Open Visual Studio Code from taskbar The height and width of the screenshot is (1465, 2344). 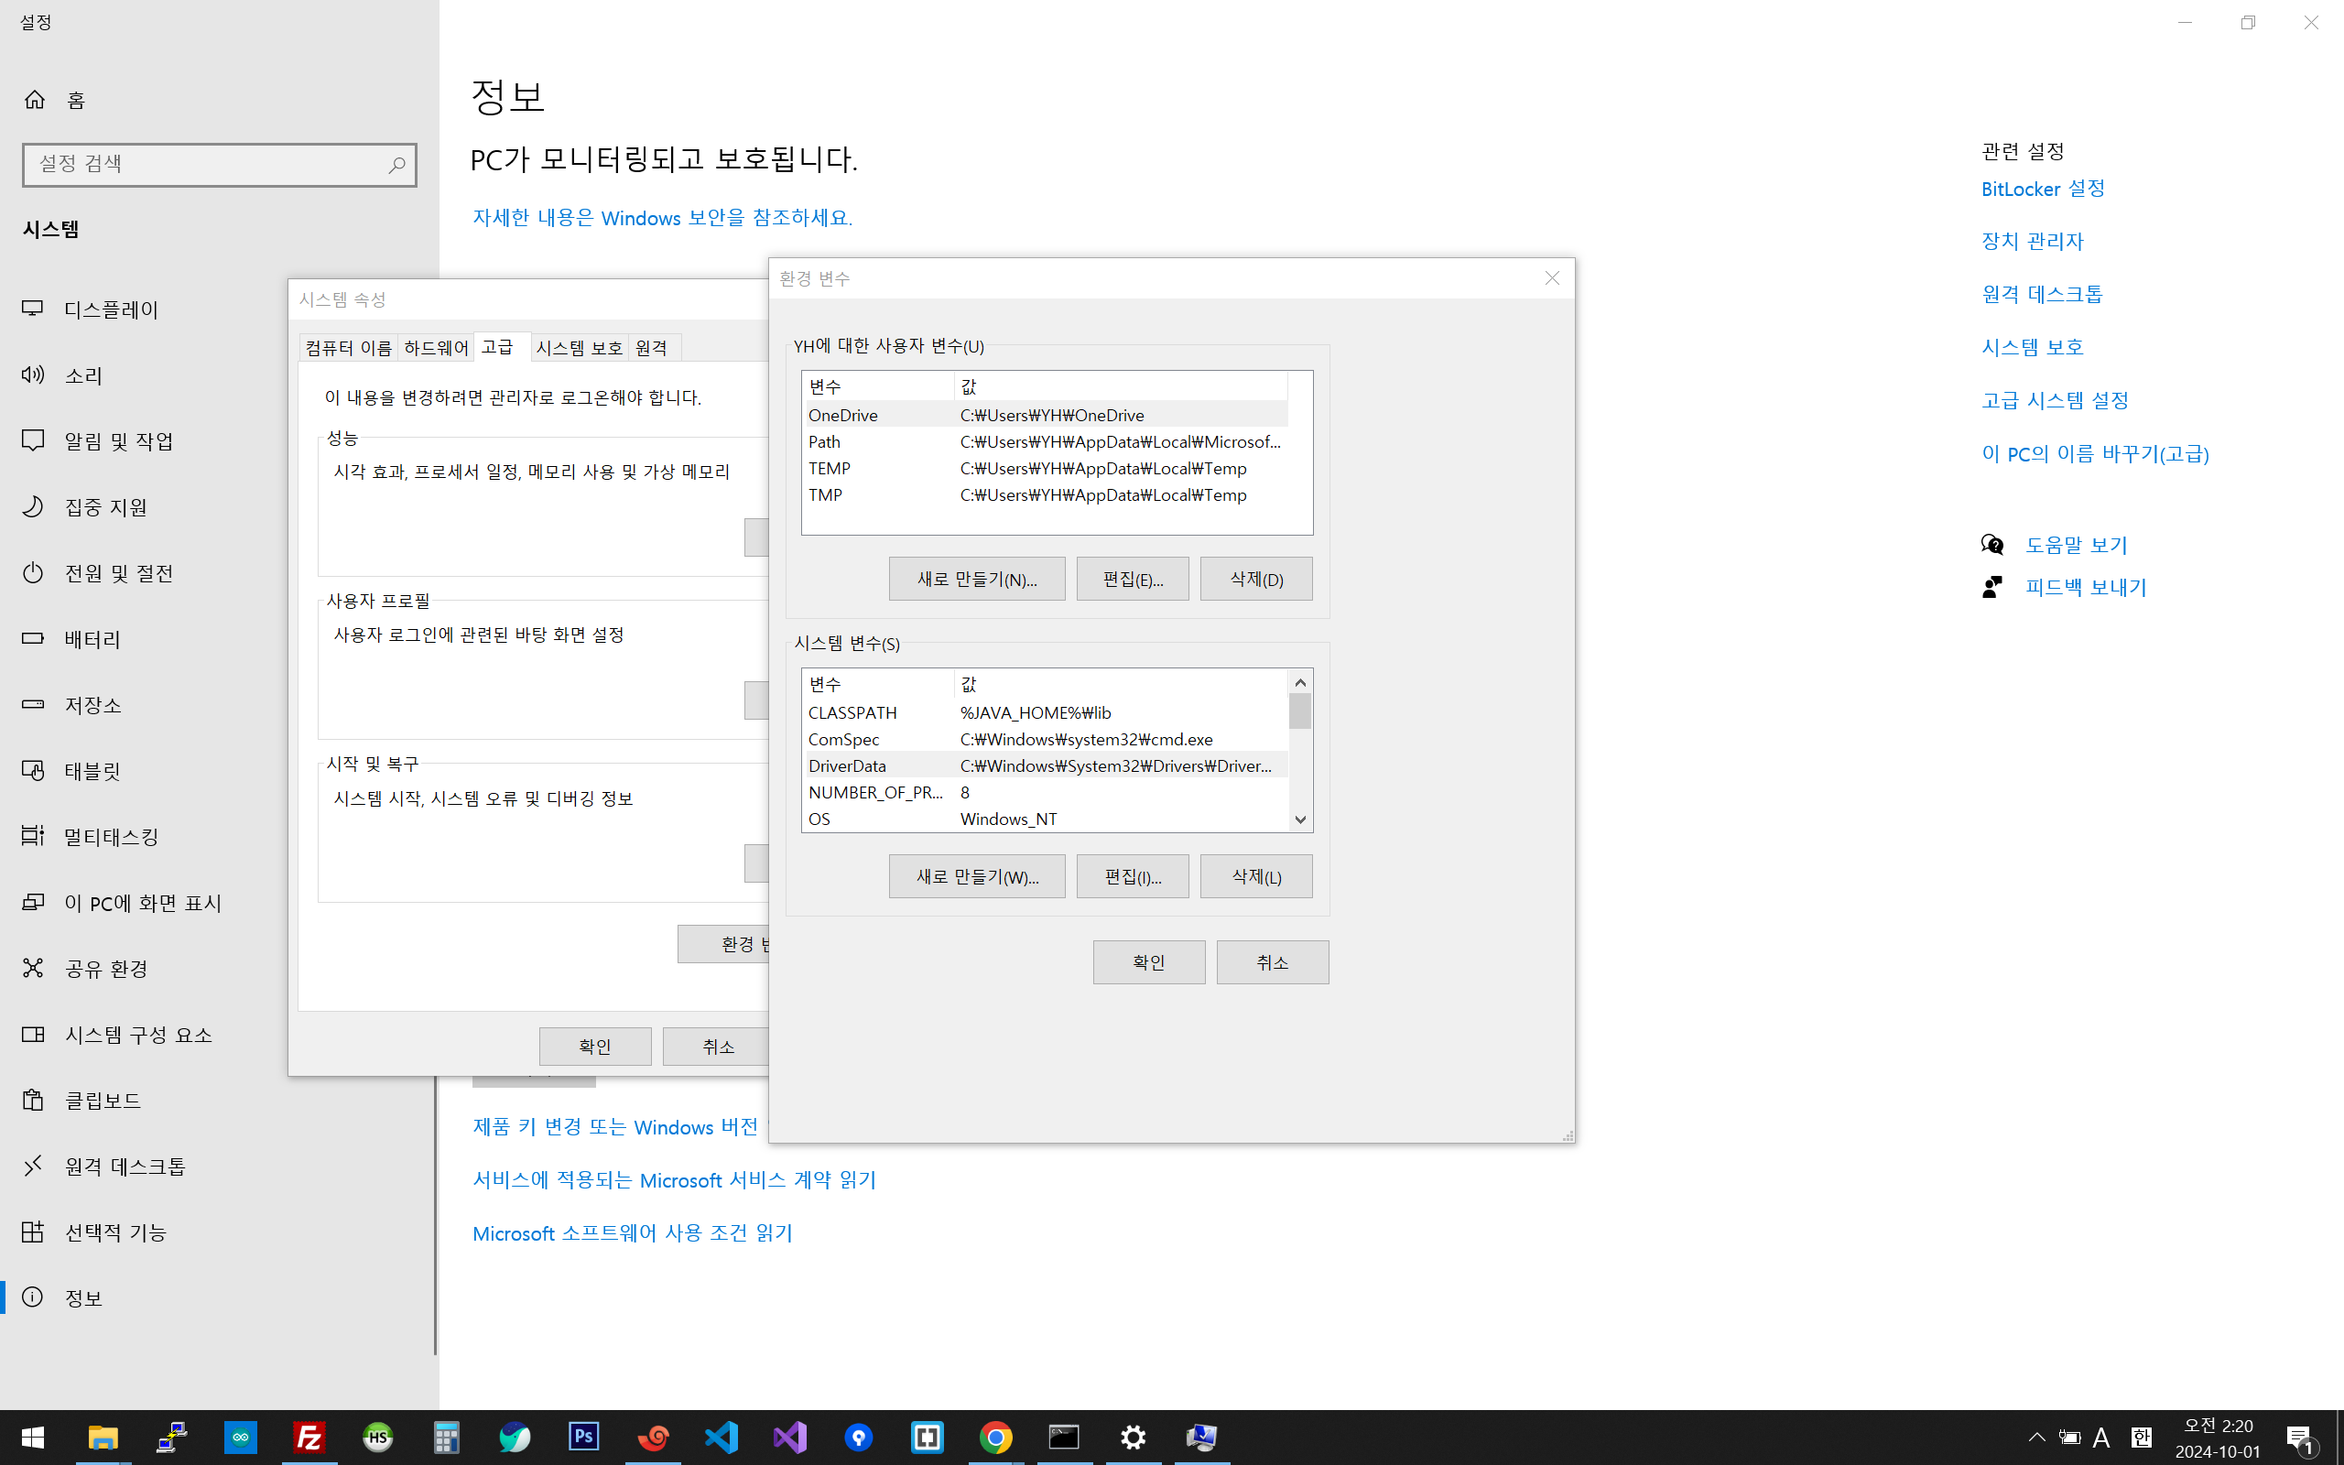tap(722, 1437)
